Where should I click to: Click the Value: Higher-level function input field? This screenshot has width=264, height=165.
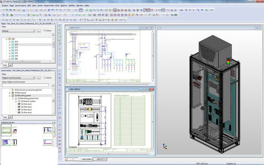[x=25, y=85]
